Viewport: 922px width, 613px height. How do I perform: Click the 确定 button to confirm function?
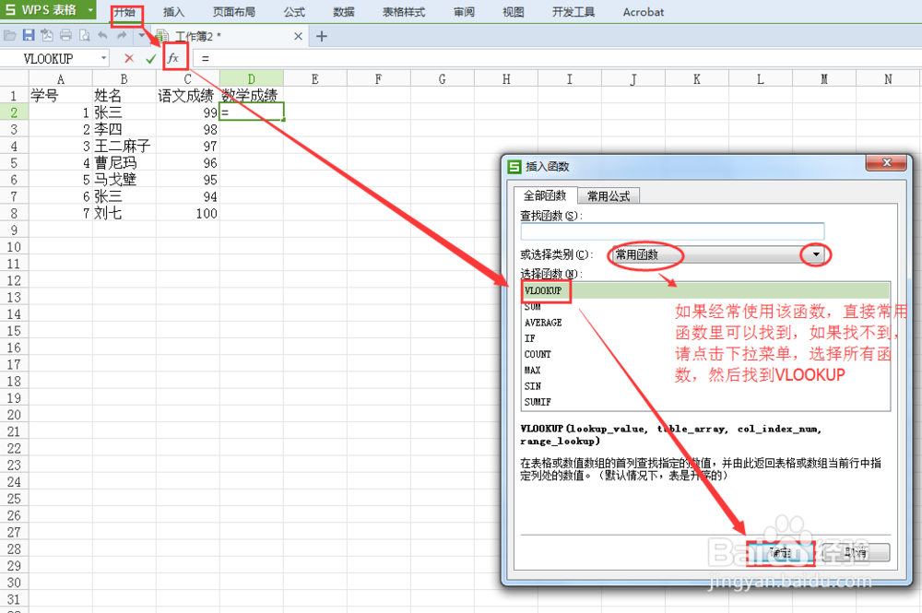click(x=780, y=552)
